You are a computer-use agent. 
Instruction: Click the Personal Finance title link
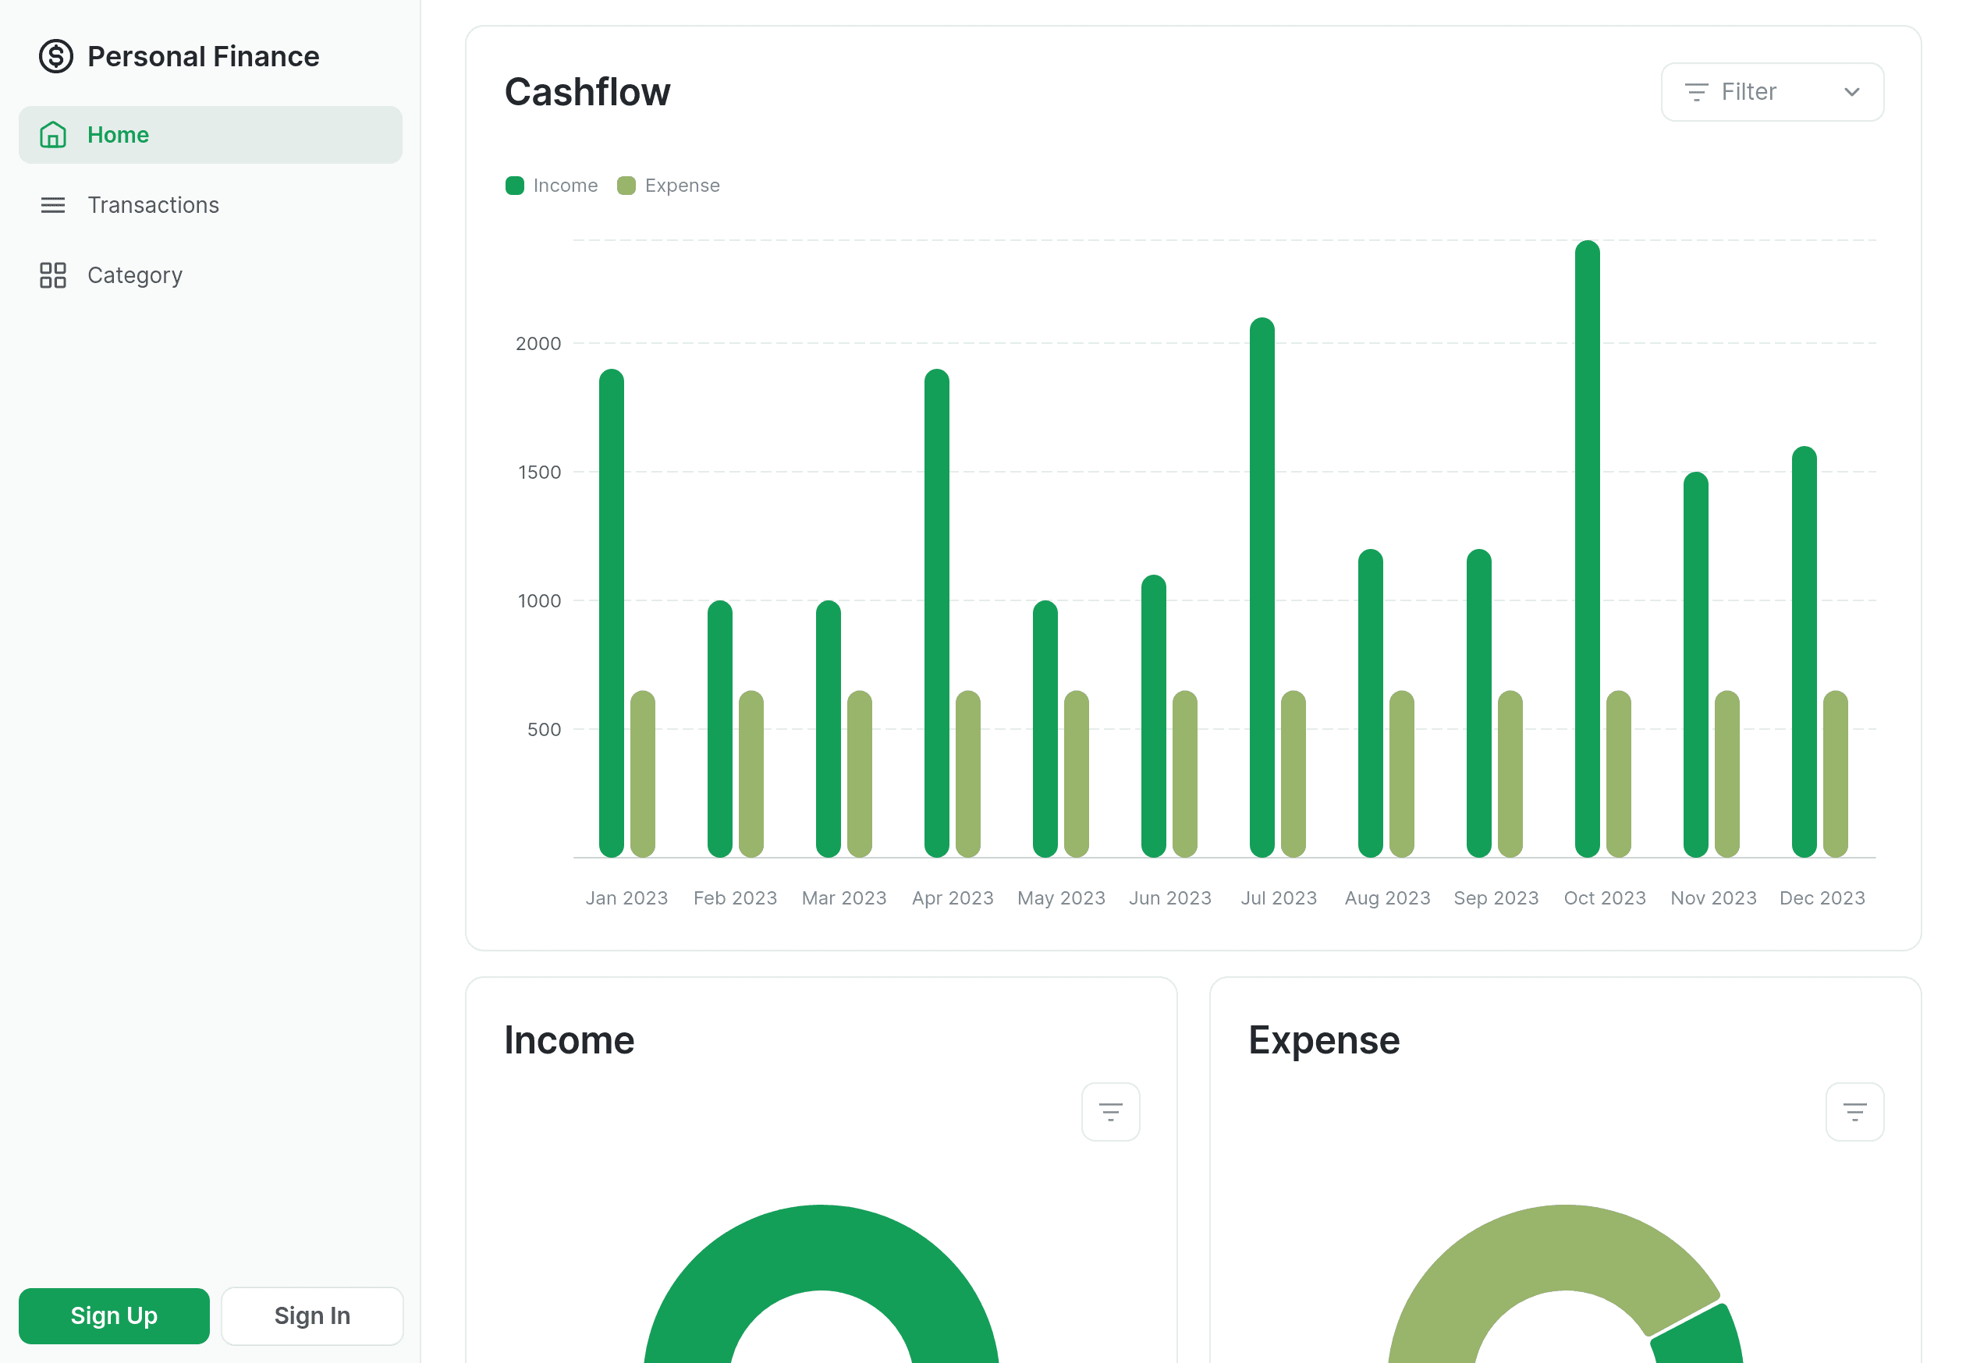click(204, 56)
